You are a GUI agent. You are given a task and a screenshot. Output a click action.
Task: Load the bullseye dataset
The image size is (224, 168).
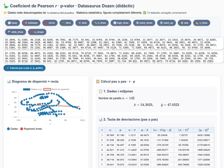click(x=31, y=23)
